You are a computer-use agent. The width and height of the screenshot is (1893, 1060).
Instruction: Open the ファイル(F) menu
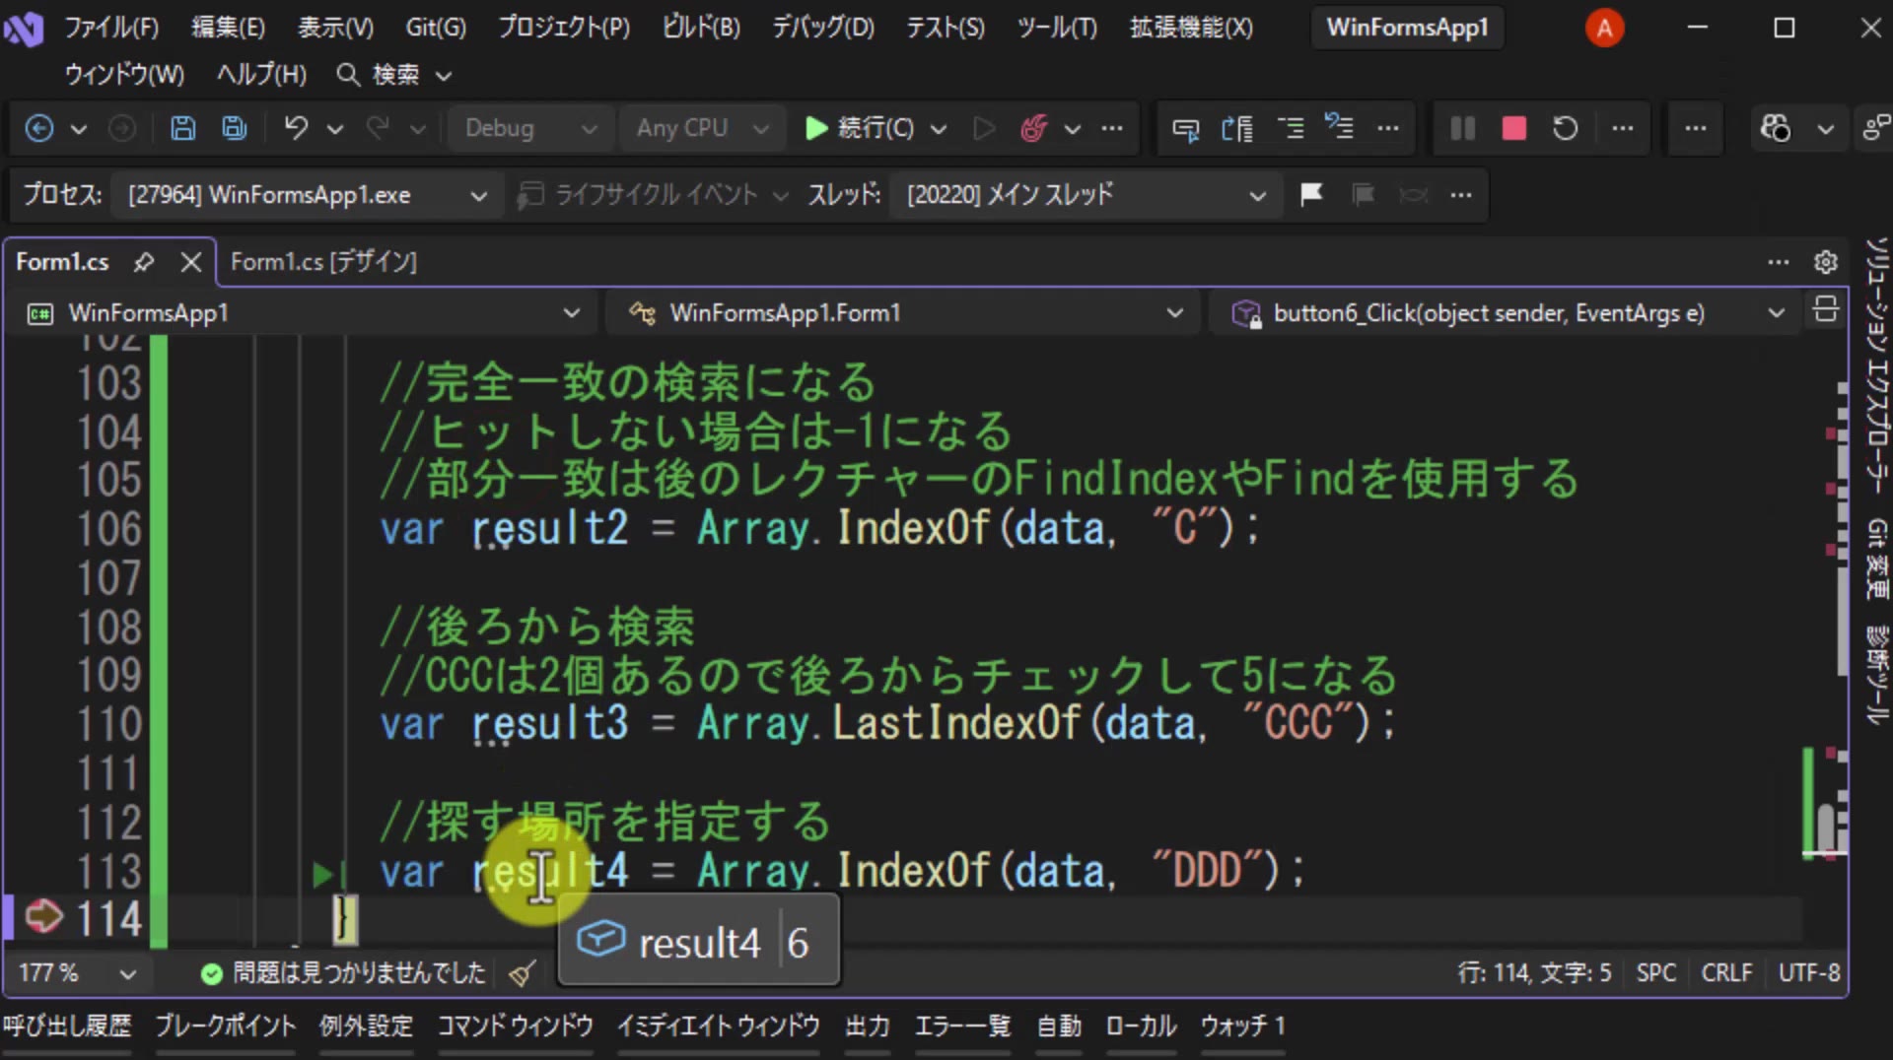[111, 28]
